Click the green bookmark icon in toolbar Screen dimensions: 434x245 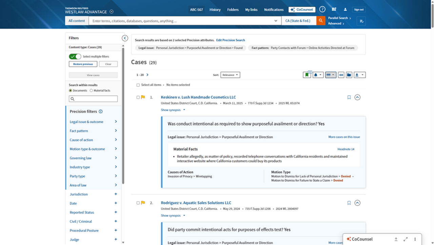click(307, 75)
